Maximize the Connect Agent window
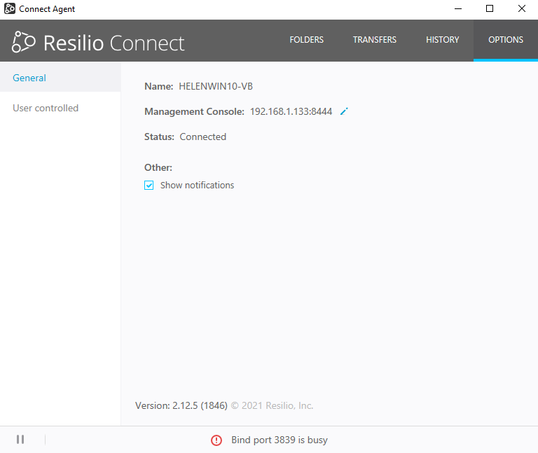Viewport: 538px width, 453px height. [490, 9]
